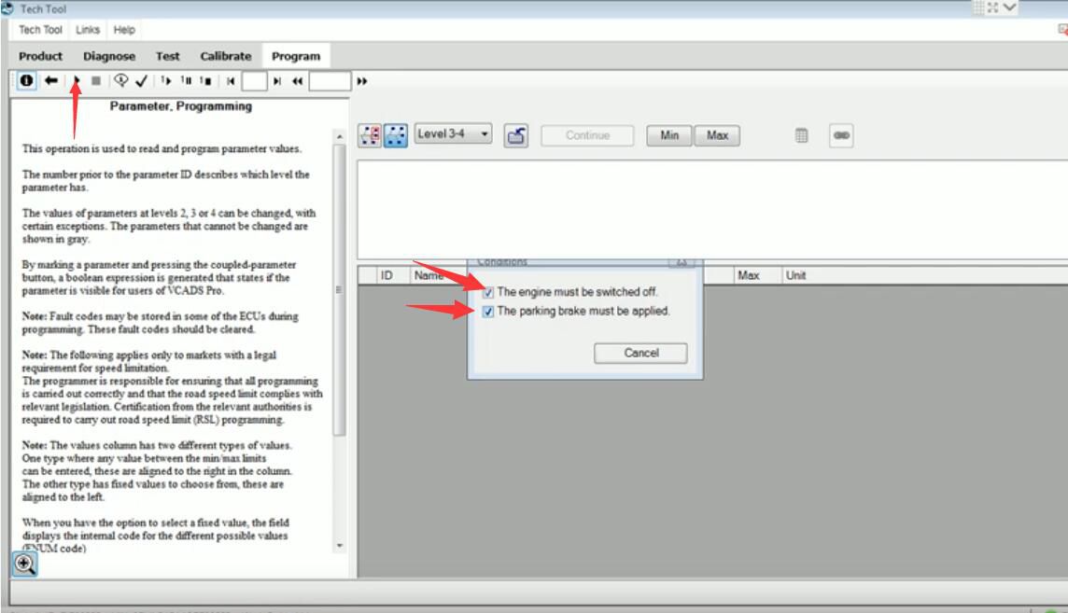Toggle the engine must be switched off checkbox
This screenshot has height=613, width=1068.
pyautogui.click(x=487, y=293)
